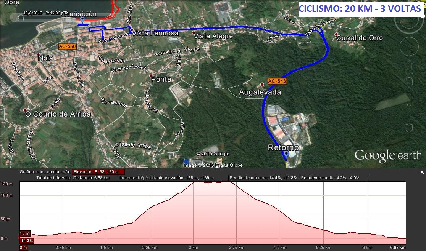Click Pendiente media stat in profile
This screenshot has height=251, width=426.
point(334,178)
